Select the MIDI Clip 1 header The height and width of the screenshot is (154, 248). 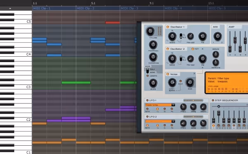[54, 8]
